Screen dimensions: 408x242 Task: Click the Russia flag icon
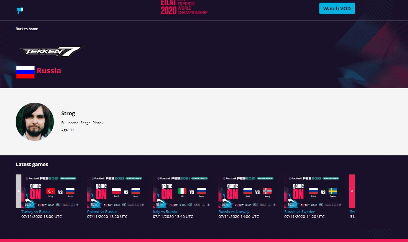click(x=25, y=72)
